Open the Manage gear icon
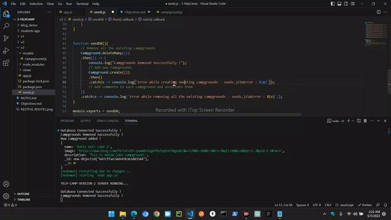The image size is (391, 220). (x=6, y=196)
